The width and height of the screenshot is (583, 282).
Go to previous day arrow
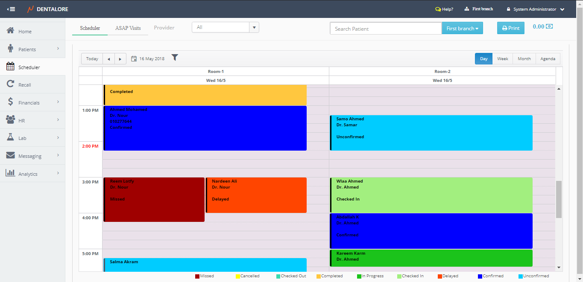tap(108, 59)
